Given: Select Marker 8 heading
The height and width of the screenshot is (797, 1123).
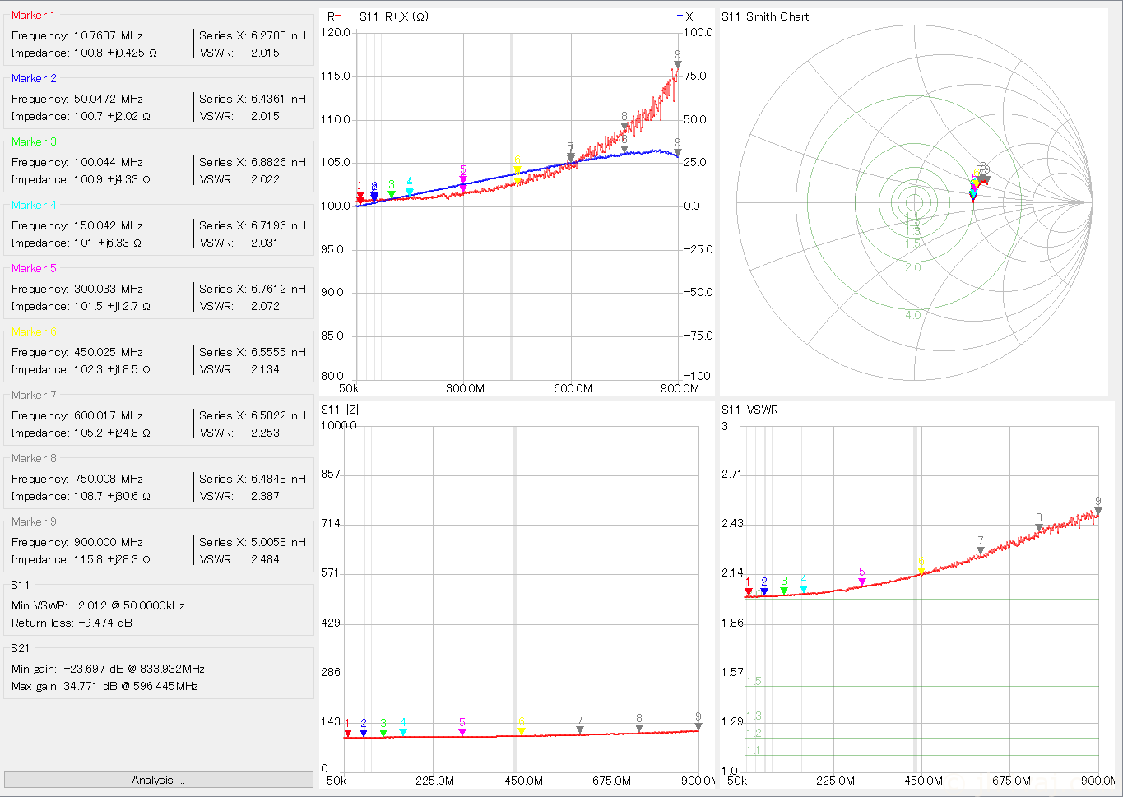Looking at the screenshot, I should [x=34, y=458].
